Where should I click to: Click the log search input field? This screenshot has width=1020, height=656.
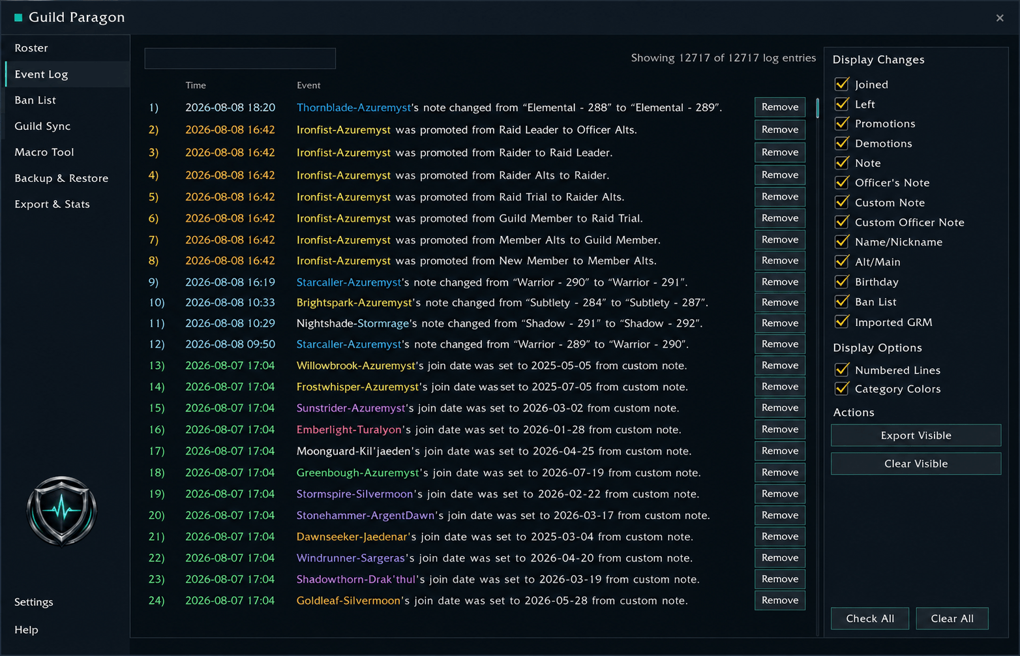click(x=240, y=58)
